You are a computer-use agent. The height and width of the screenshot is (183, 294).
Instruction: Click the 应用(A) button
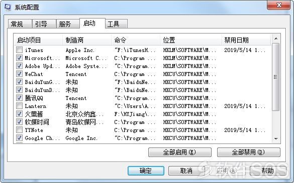(227, 170)
